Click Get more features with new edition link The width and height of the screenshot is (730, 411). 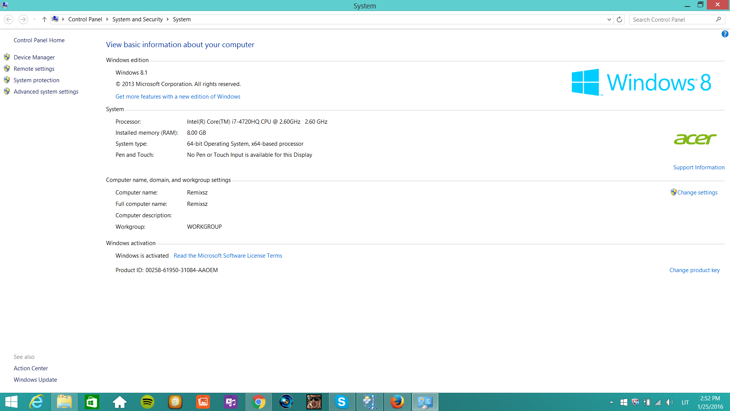178,97
